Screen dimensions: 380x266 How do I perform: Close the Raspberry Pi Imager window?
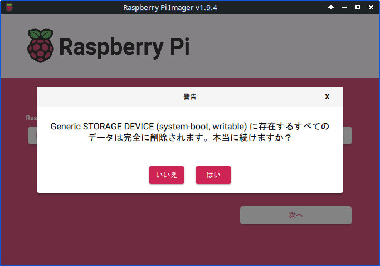pos(371,7)
